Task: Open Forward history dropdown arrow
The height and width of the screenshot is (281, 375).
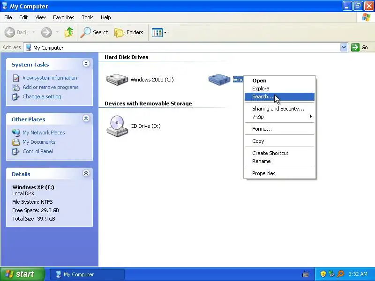Action: point(57,32)
